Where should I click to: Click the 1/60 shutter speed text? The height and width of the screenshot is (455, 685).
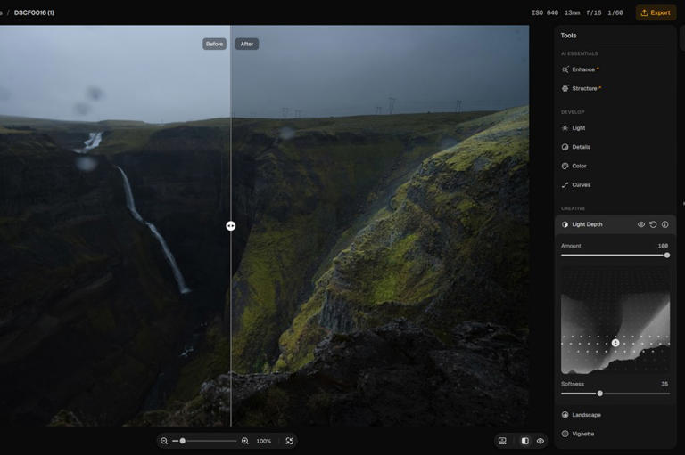click(x=615, y=12)
